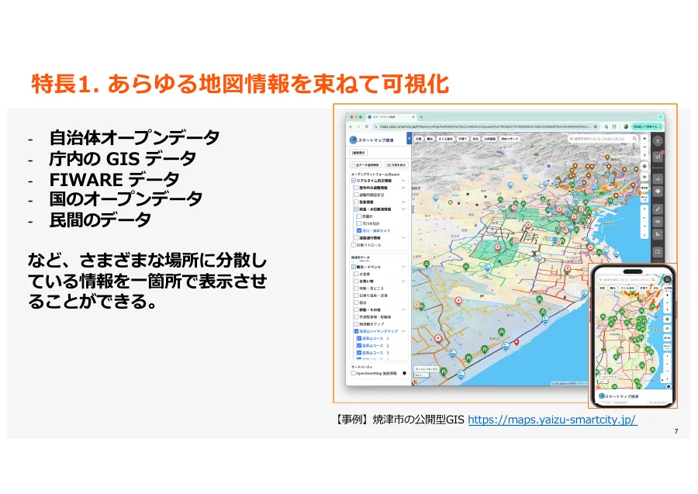
Task: Select the 子育て category chip on the desktop map
Action: click(x=462, y=139)
